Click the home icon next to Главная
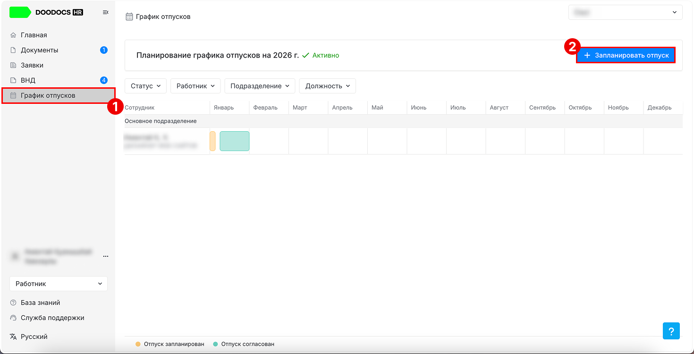This screenshot has height=354, width=694. click(x=13, y=35)
